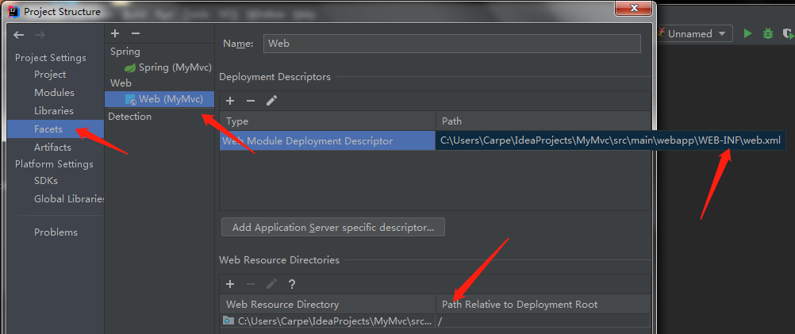Edit web resource directory pencil icon
This screenshot has width=795, height=334.
271,284
